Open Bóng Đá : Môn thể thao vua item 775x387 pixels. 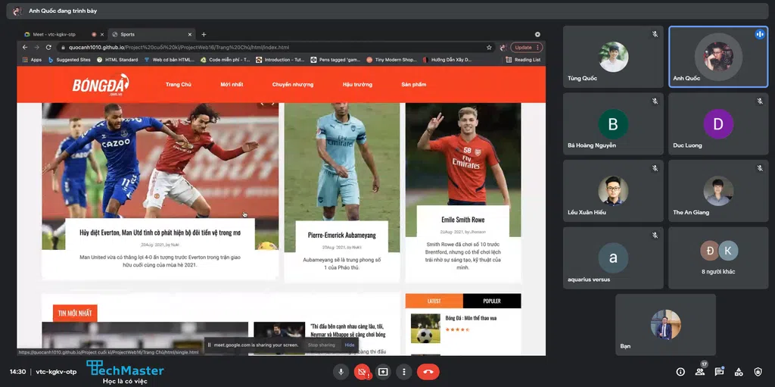click(471, 318)
